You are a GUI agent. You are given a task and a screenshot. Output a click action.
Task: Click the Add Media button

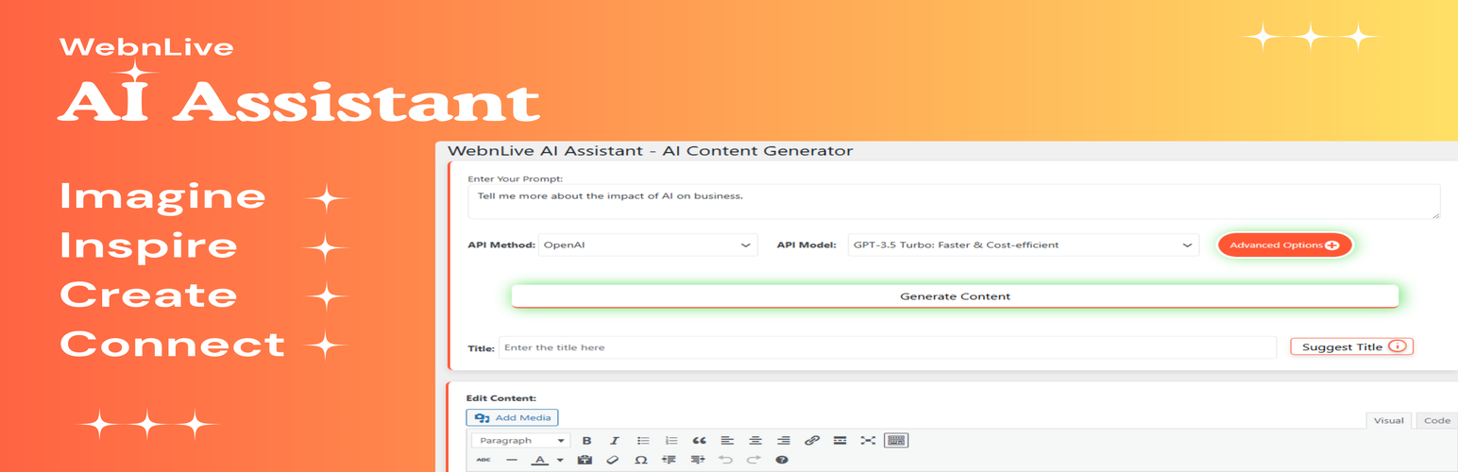pos(513,417)
